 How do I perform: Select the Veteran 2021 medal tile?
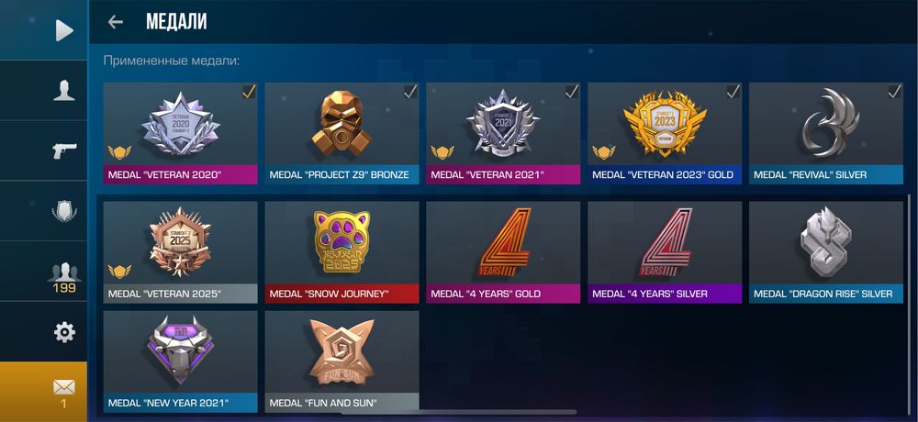(503, 133)
